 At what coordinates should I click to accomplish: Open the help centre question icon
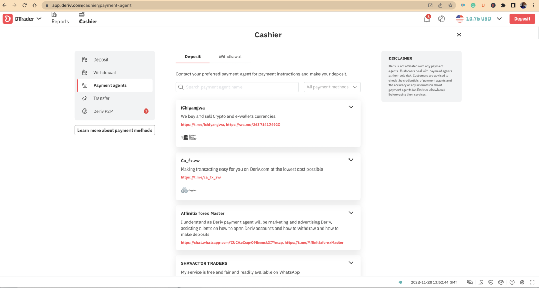tap(512, 282)
